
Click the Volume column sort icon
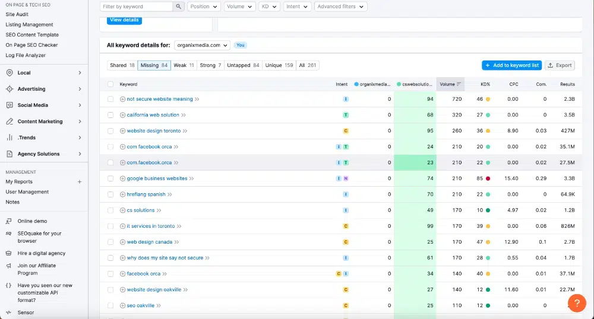click(x=459, y=84)
